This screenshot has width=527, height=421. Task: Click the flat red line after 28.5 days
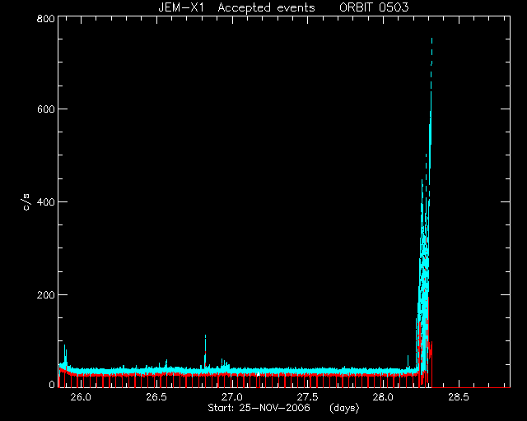(x=470, y=387)
